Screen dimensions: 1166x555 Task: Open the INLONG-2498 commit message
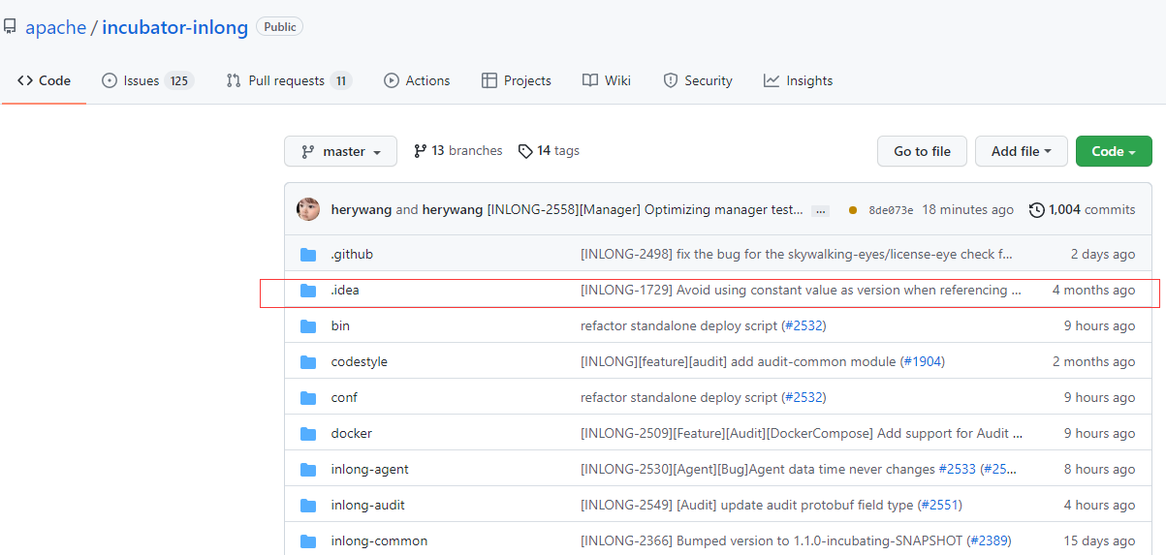tap(797, 255)
